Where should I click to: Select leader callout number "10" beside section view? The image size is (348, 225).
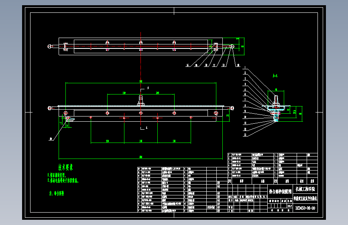[245, 117]
